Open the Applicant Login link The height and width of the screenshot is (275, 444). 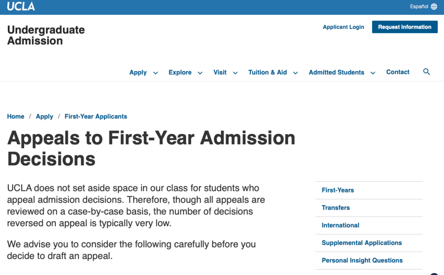(x=343, y=27)
